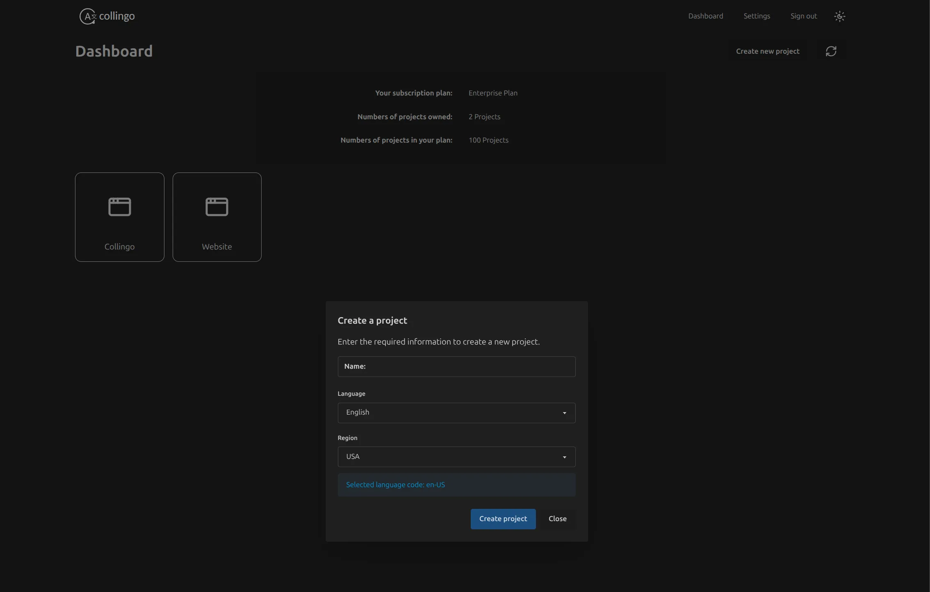This screenshot has width=930, height=592.
Task: Click the collingo logo icon
Action: (87, 16)
